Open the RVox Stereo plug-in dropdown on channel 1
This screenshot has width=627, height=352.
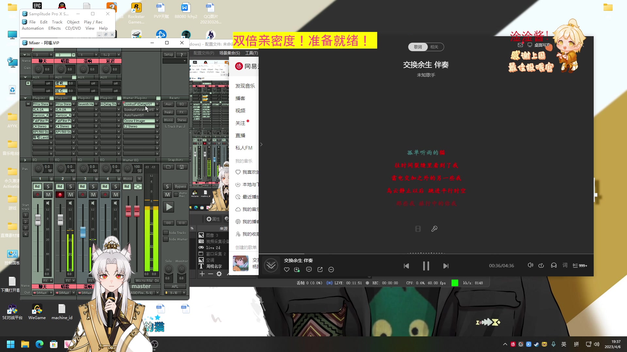[51, 104]
